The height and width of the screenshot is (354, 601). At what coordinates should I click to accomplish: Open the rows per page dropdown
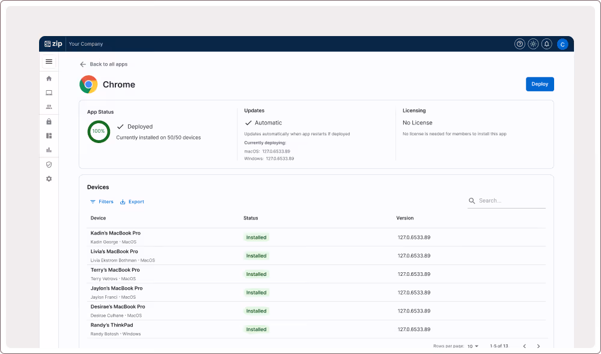point(474,346)
